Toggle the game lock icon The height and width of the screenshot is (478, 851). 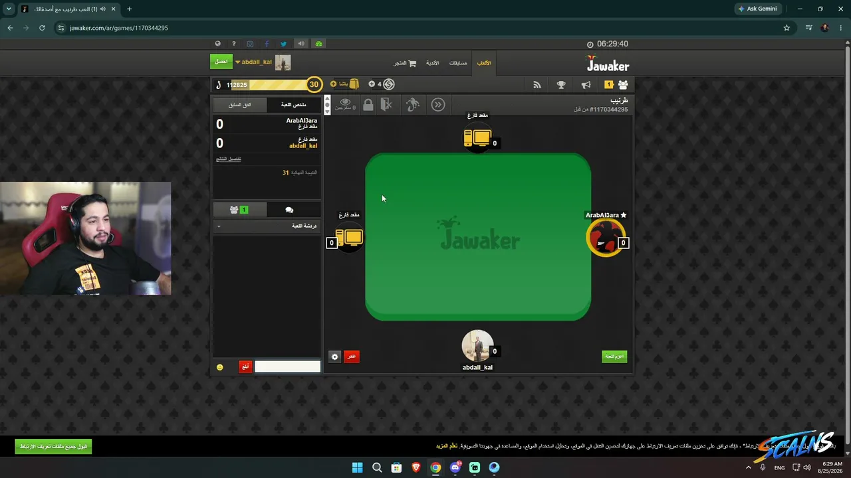(368, 104)
